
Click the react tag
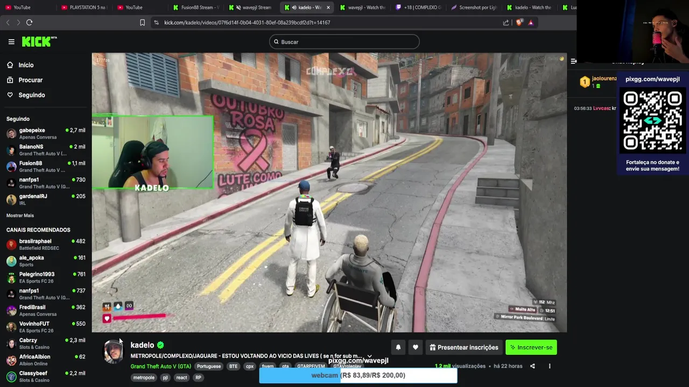181,377
